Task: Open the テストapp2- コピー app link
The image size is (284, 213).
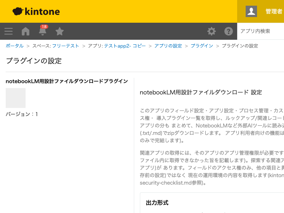Action: click(x=125, y=46)
